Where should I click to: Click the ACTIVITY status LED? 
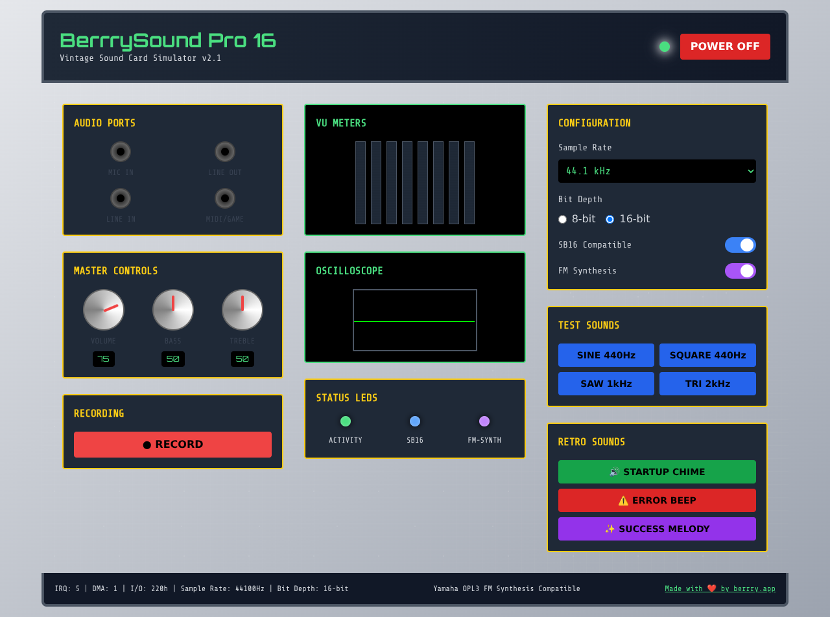pos(345,421)
